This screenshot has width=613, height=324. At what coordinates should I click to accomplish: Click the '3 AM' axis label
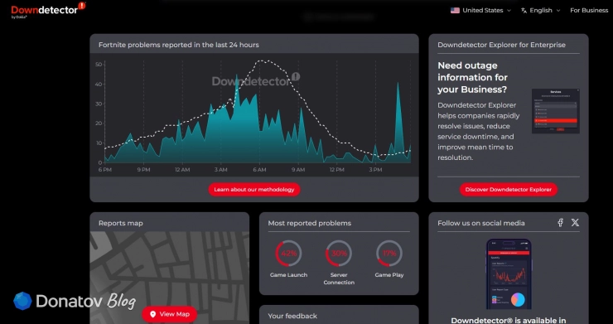220,170
